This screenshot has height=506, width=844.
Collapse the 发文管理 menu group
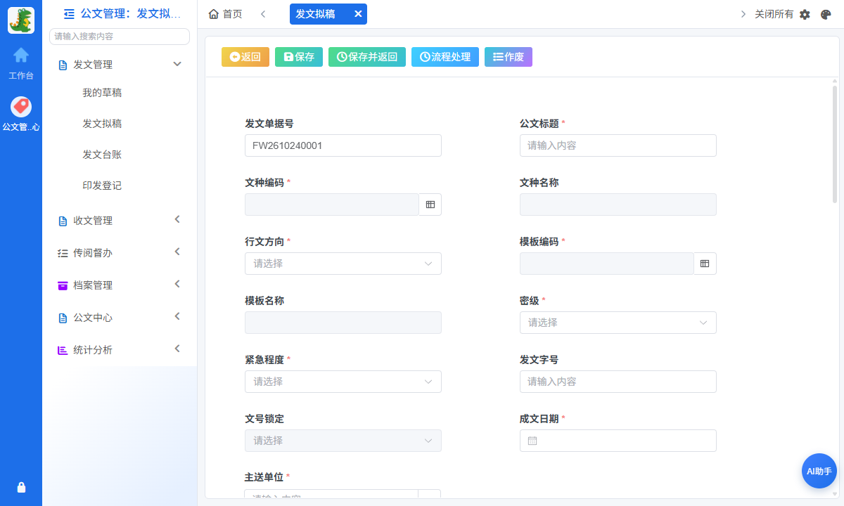(177, 64)
